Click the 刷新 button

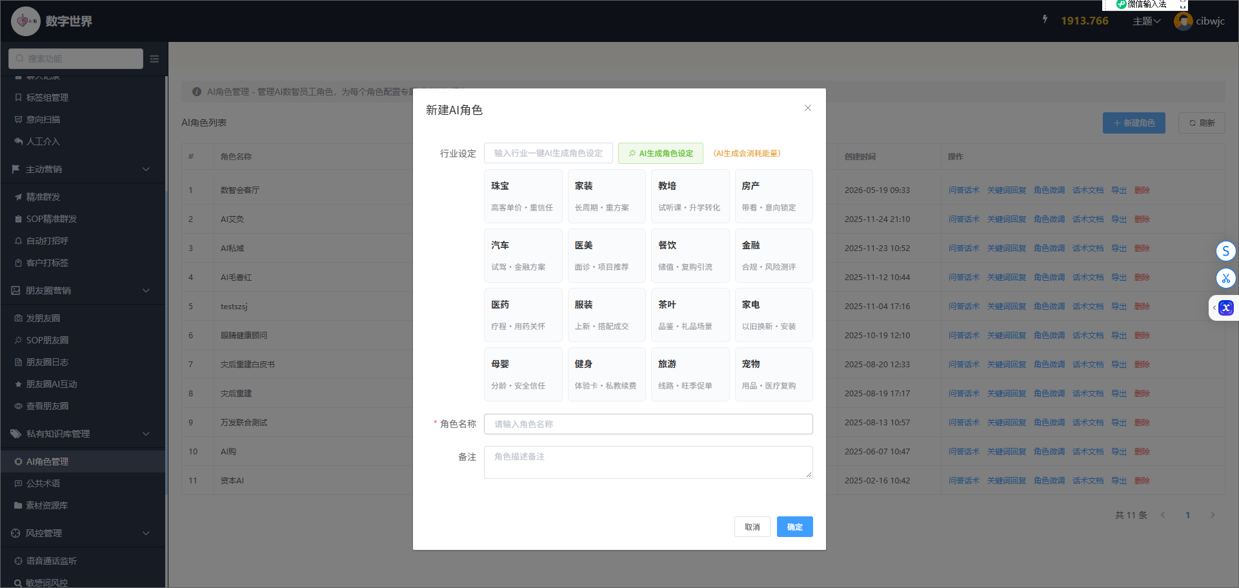tap(1202, 123)
